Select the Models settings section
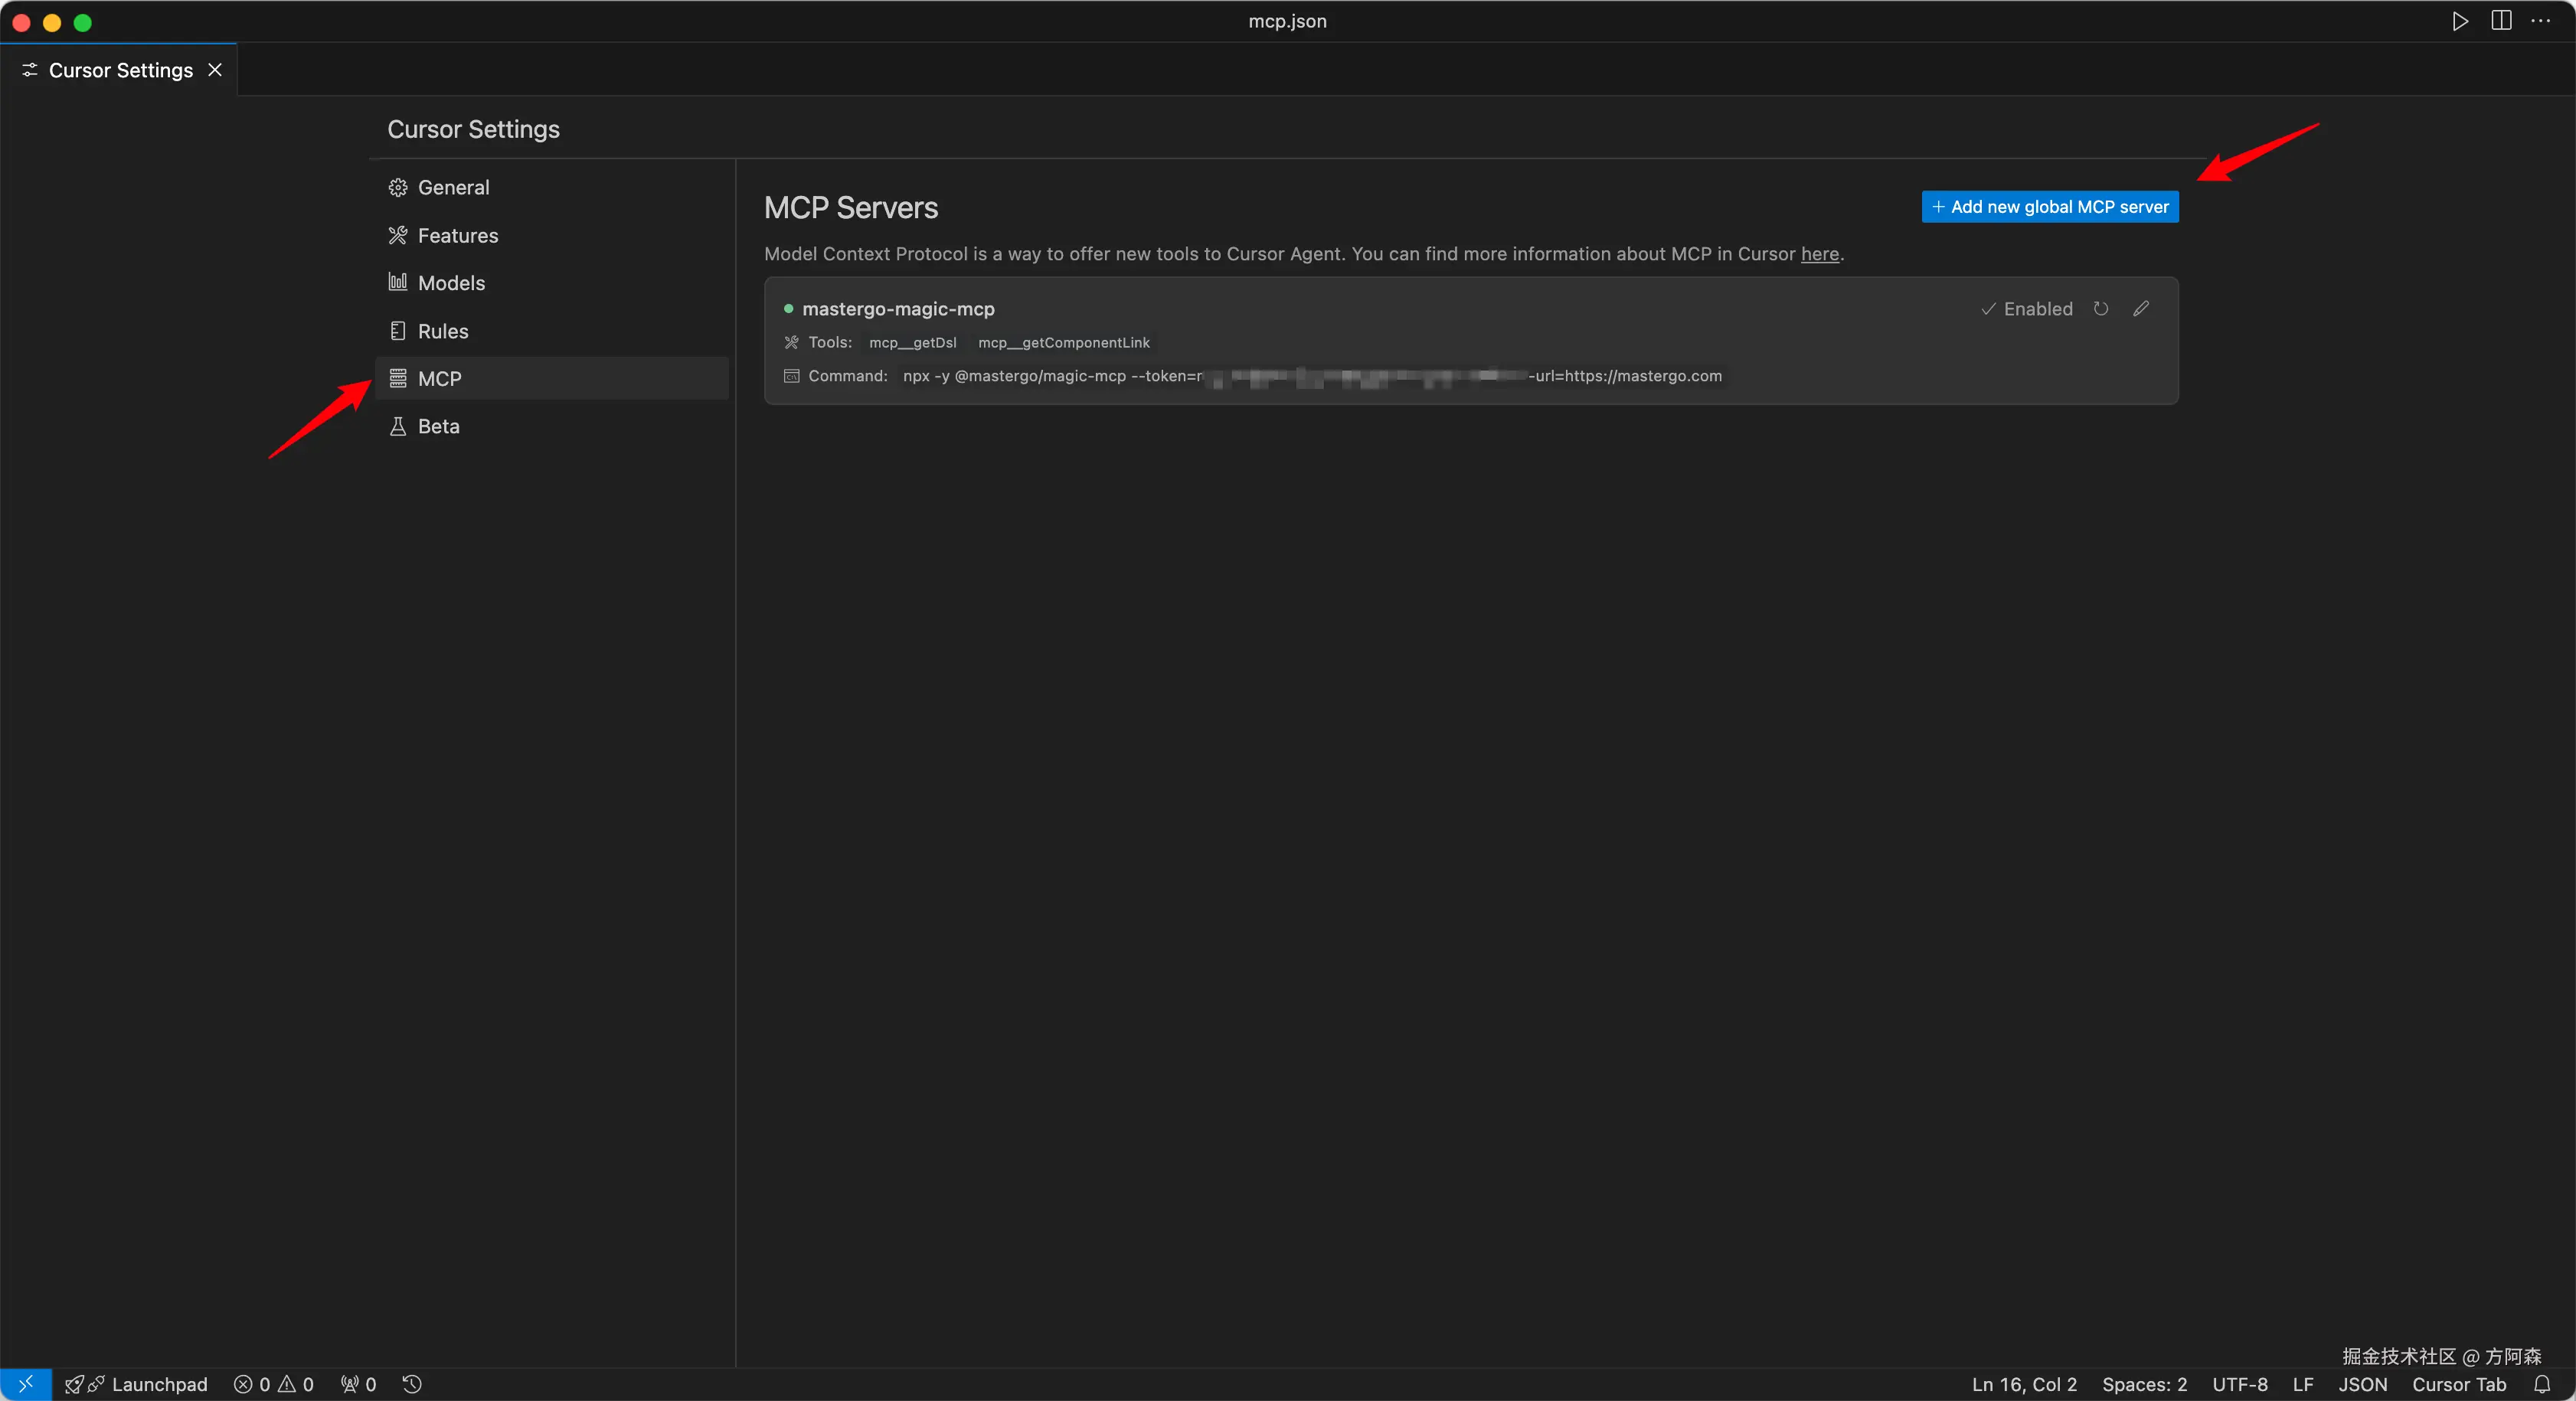The image size is (2576, 1401). point(451,283)
